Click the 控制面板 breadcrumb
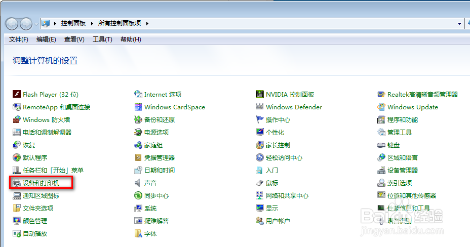 click(73, 23)
